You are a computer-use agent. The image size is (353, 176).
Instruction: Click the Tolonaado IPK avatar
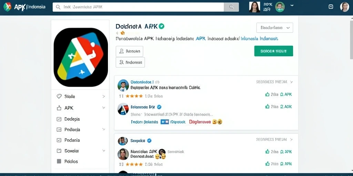click(x=123, y=109)
